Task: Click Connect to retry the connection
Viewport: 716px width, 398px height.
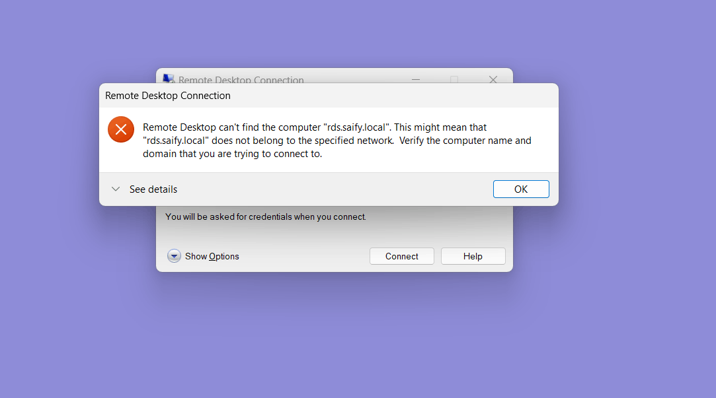Action: pos(401,255)
